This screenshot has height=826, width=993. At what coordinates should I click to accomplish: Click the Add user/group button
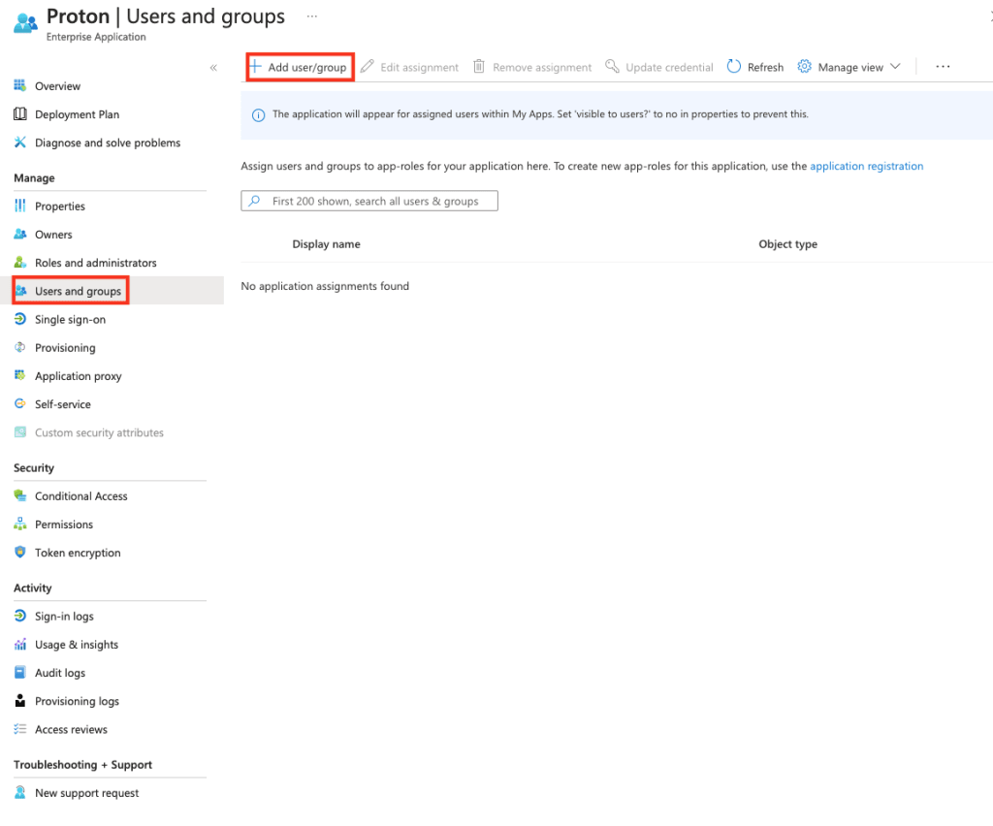coord(300,67)
